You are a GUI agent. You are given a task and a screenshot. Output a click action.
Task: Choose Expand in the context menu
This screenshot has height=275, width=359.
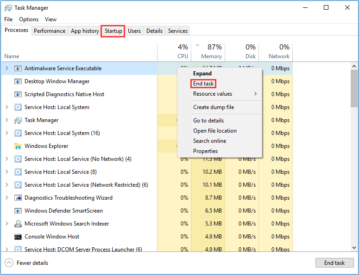202,73
